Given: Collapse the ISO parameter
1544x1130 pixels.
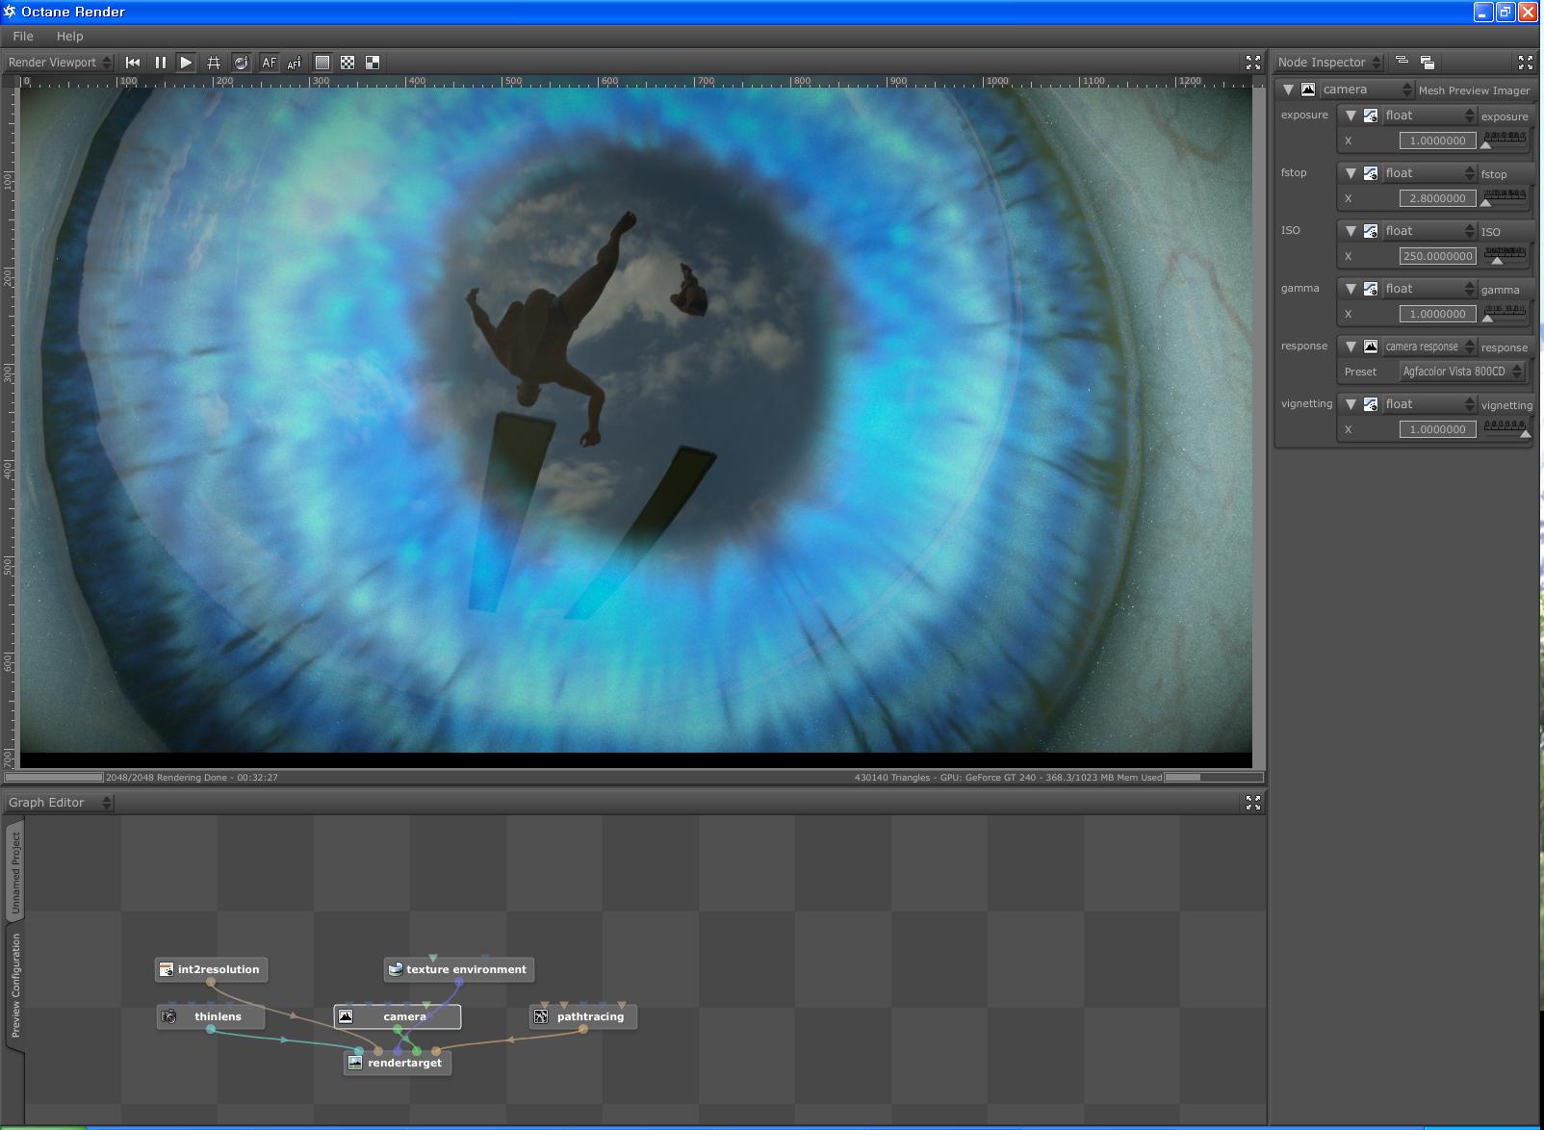Looking at the screenshot, I should 1351,231.
